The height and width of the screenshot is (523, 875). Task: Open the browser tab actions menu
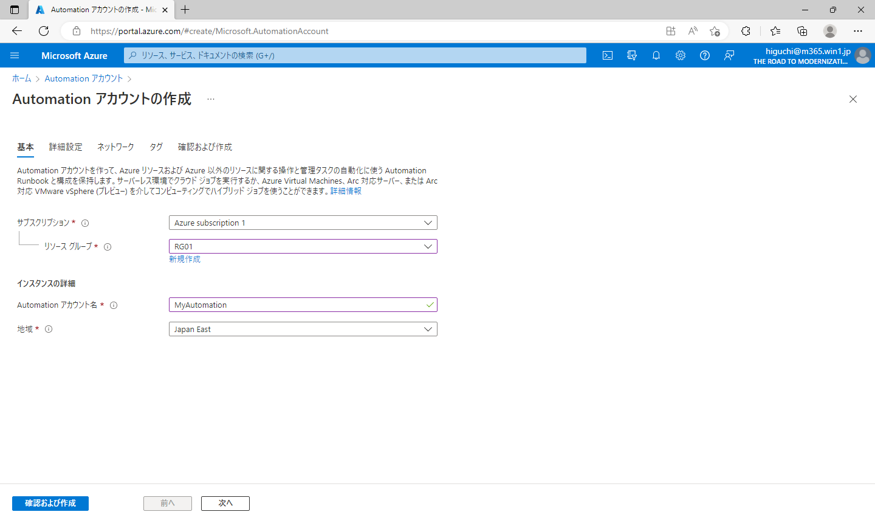pyautogui.click(x=15, y=10)
